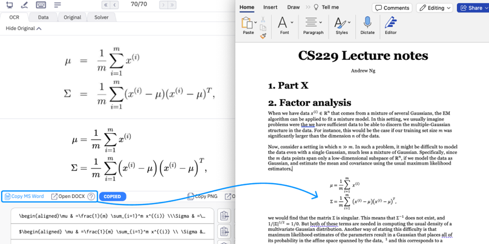Image resolution: width=489 pixels, height=244 pixels.
Task: Open the Editor pane in Word
Action: click(390, 25)
